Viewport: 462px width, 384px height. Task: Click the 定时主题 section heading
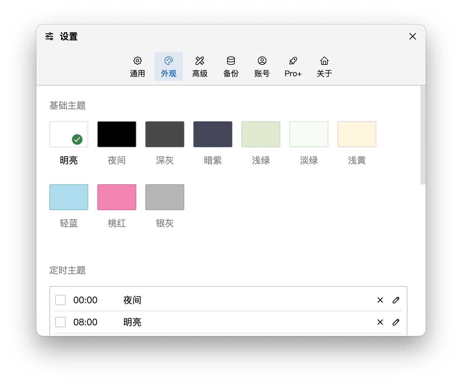tap(67, 270)
